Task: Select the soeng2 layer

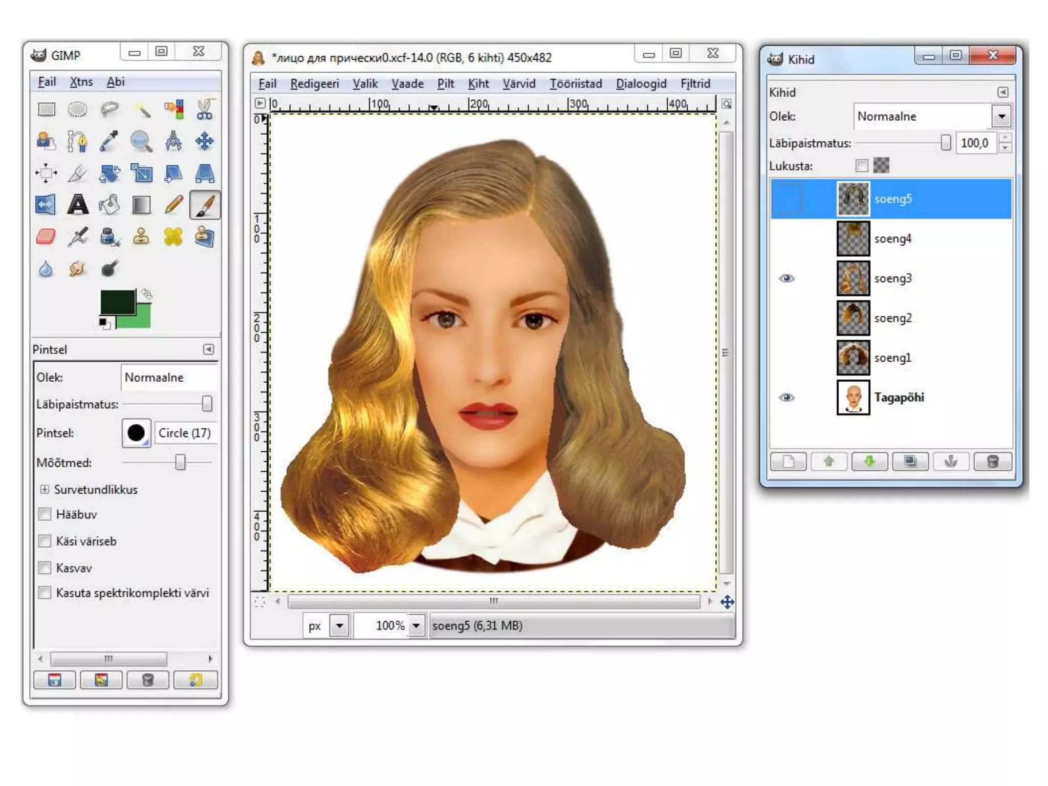Action: (x=892, y=318)
